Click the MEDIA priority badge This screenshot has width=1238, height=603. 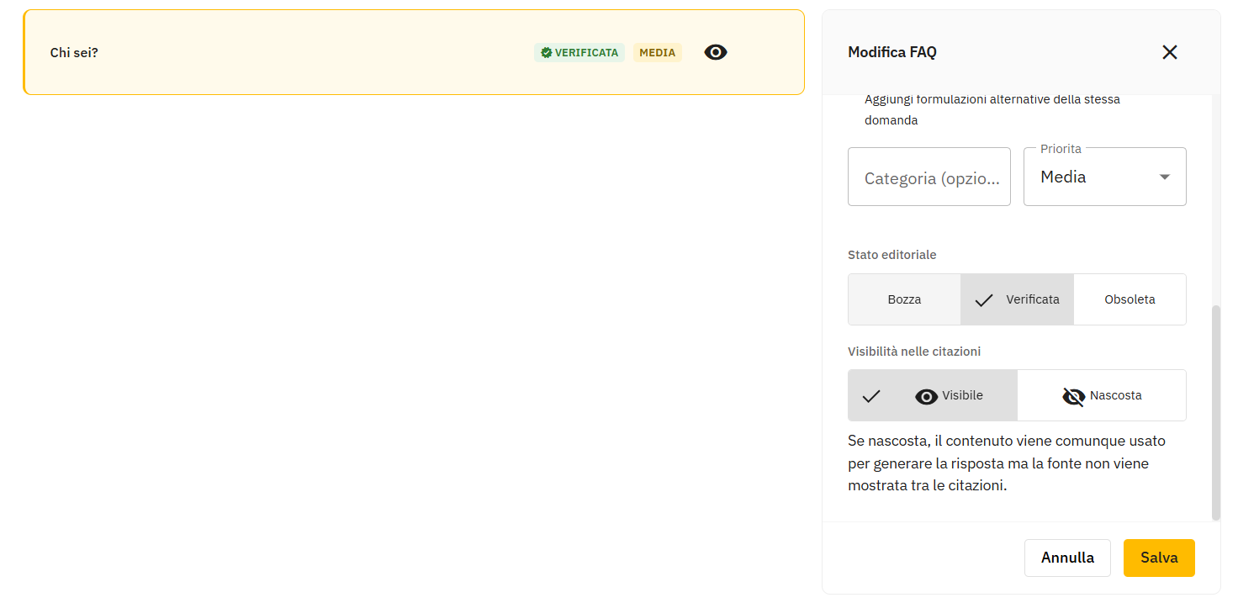[658, 52]
